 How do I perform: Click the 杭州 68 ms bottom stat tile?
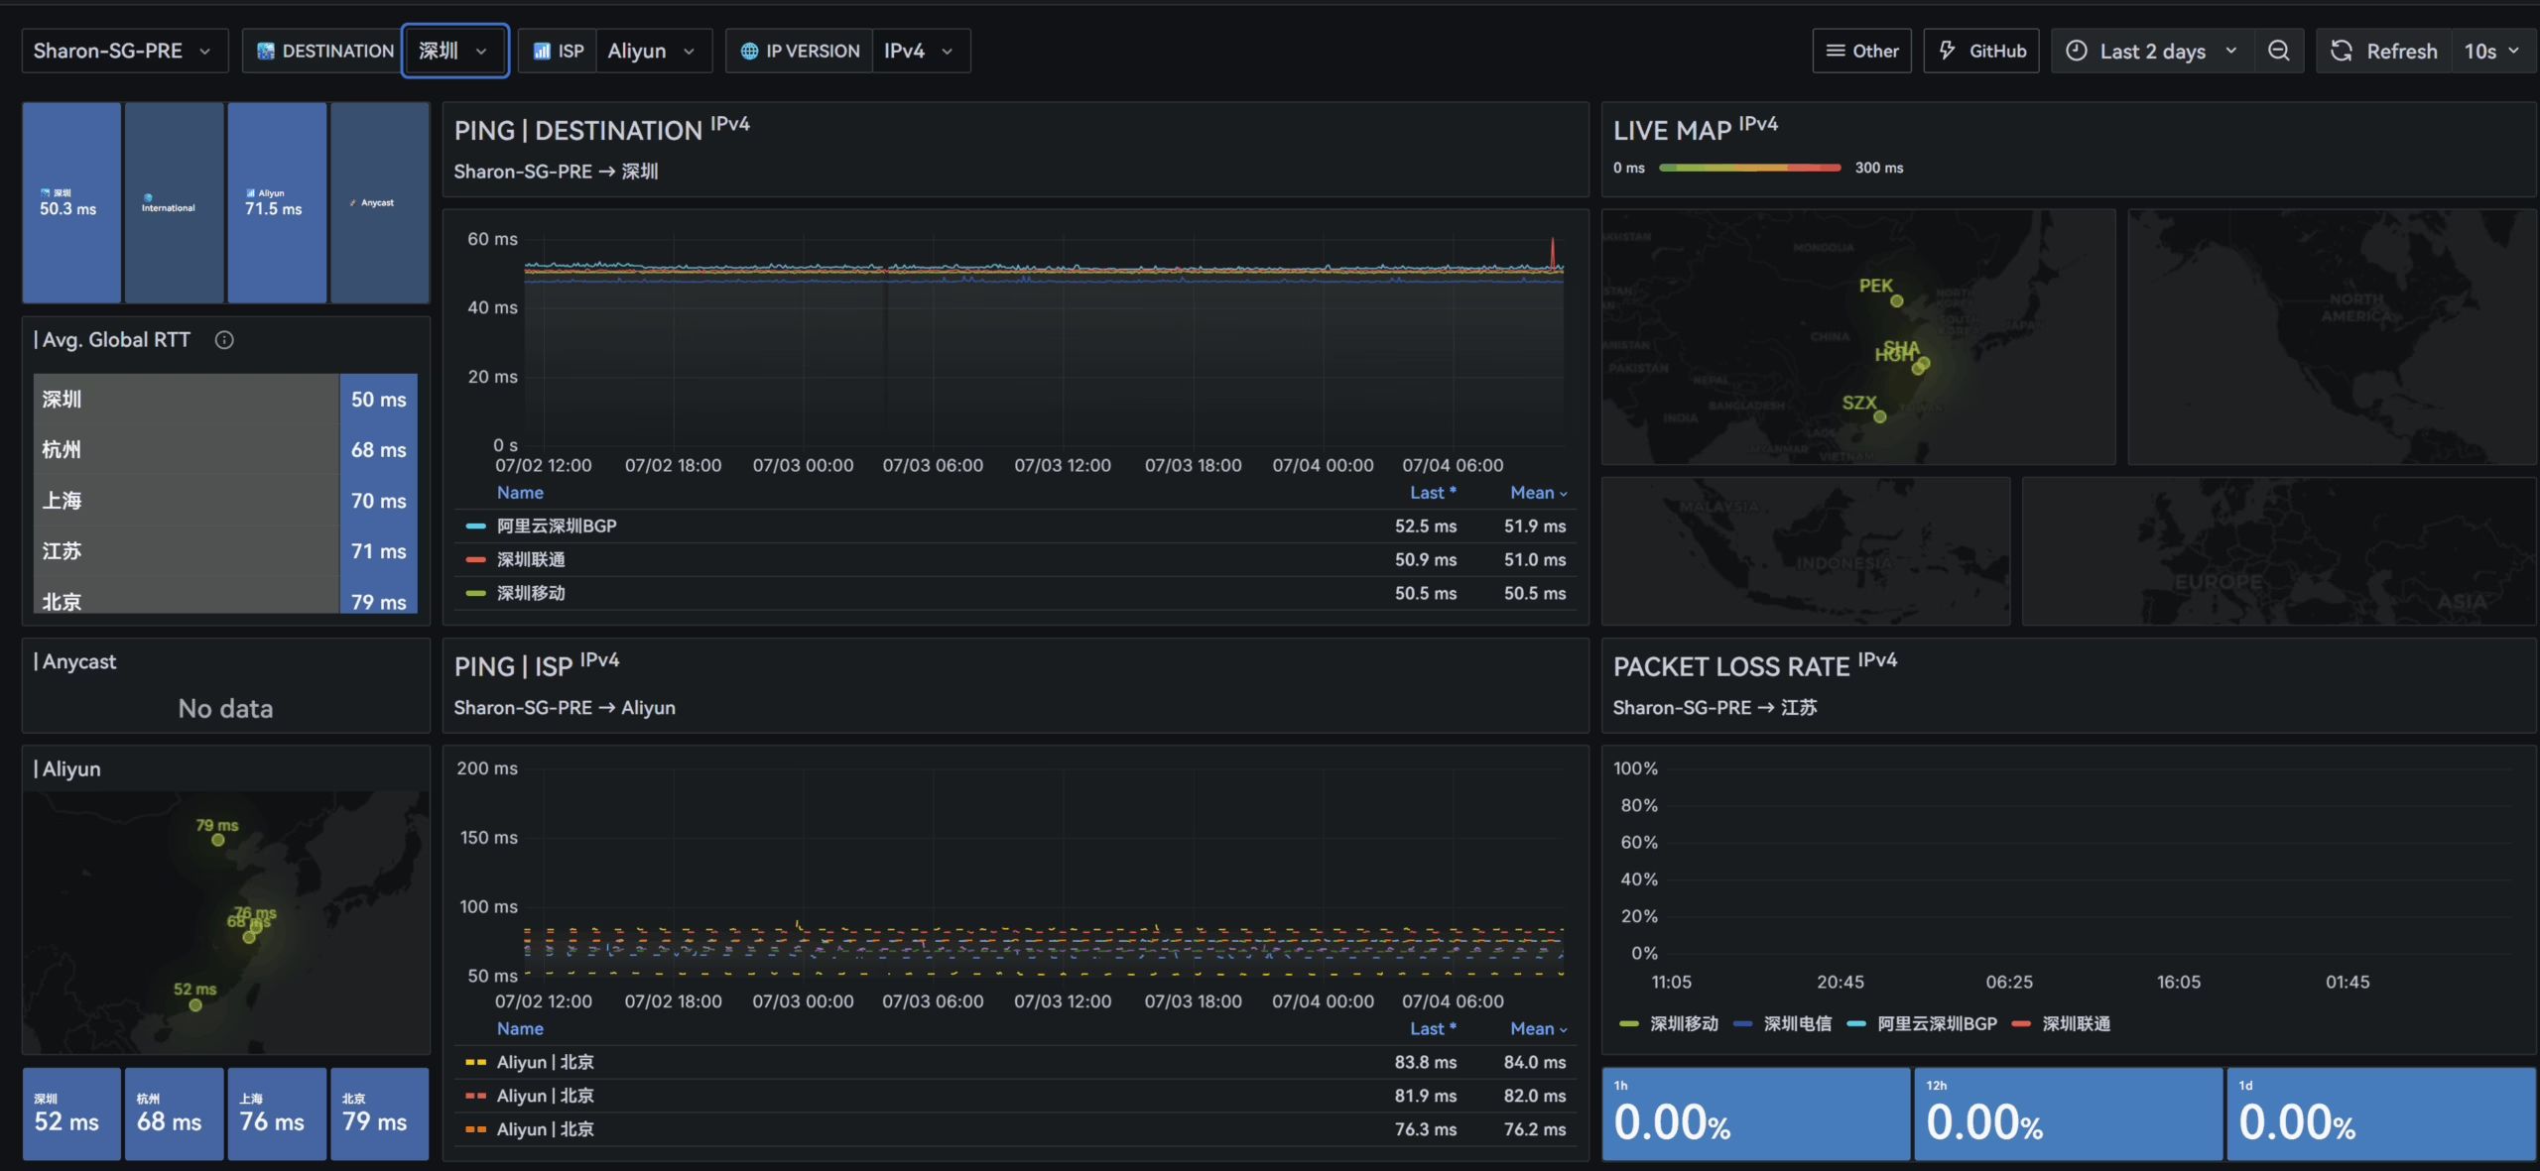coord(174,1113)
